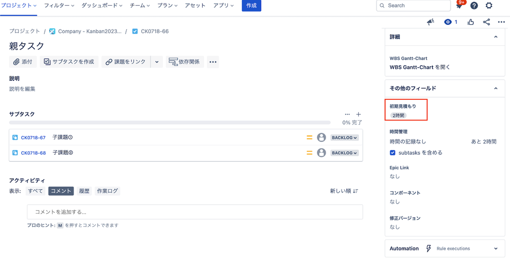Open the CK0718-66 breadcrumb link

click(155, 32)
